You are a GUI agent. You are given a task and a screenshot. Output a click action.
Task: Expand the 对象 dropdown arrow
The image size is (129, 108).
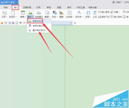pos(119,12)
